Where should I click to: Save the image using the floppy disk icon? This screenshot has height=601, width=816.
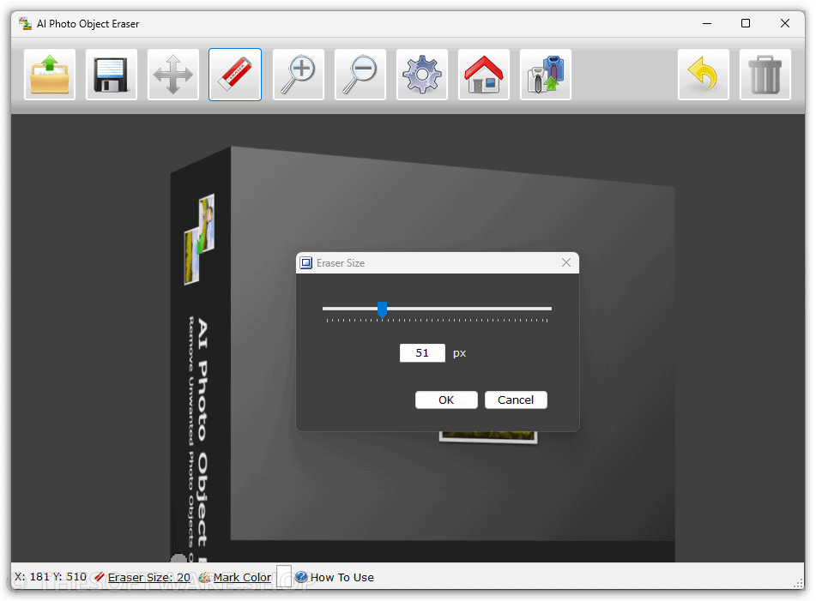(x=112, y=75)
